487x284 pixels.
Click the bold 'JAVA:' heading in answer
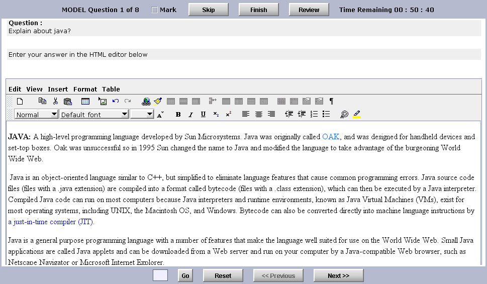click(x=19, y=137)
